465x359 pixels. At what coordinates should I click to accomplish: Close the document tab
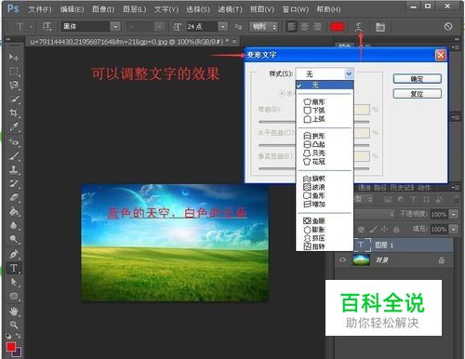coord(234,41)
